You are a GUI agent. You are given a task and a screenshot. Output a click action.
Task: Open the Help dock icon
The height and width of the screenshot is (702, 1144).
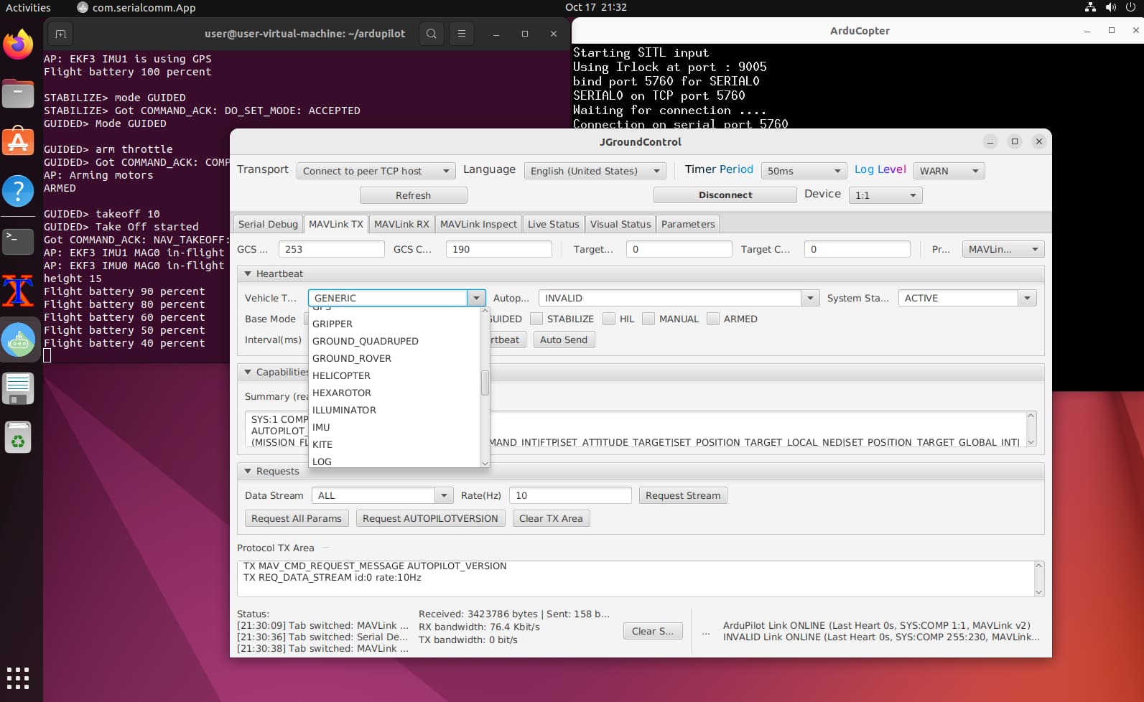point(18,190)
